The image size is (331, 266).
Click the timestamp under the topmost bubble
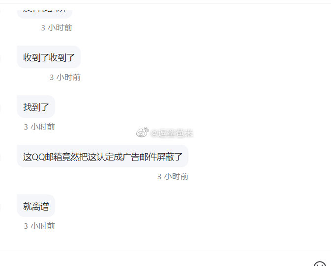point(57,27)
